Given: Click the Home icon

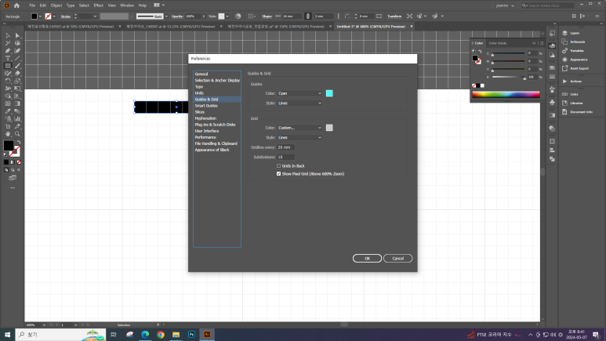Looking at the screenshot, I should tap(16, 5).
